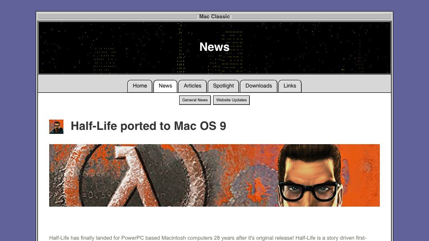Select the News tab
This screenshot has width=429, height=241.
(x=165, y=86)
